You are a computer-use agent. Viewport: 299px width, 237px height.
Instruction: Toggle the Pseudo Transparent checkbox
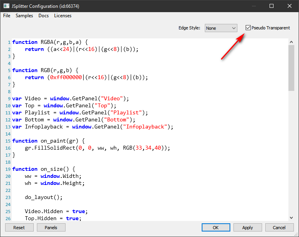[248, 28]
